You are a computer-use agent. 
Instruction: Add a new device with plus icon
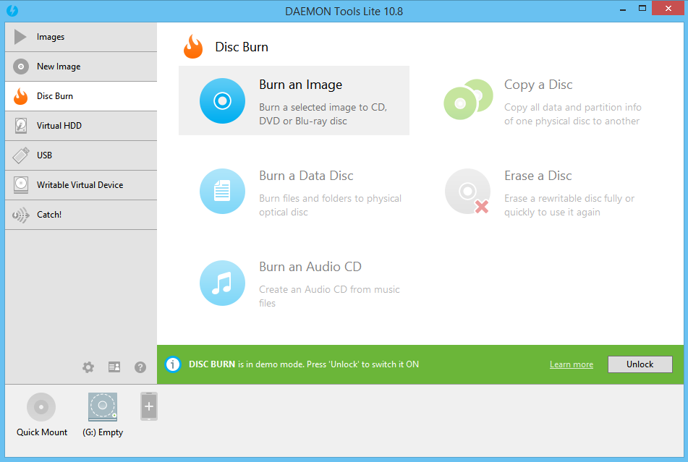[149, 406]
